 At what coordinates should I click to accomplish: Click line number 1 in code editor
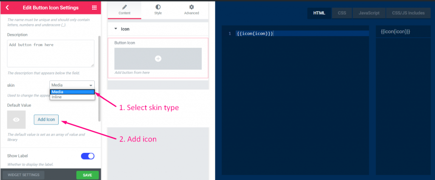pos(229,33)
